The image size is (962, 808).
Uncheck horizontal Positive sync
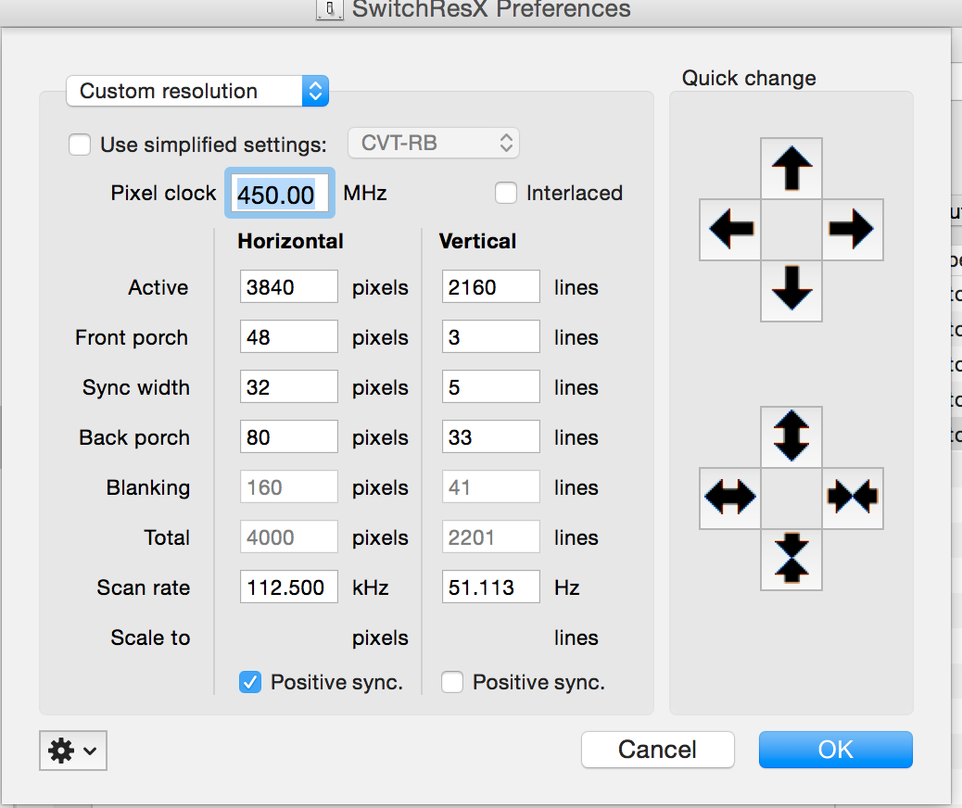click(250, 682)
